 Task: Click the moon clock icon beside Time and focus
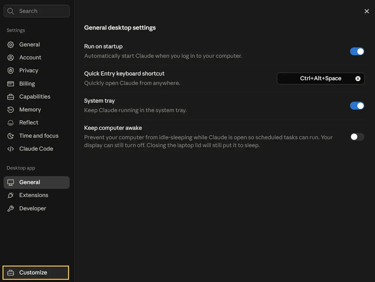tap(10, 136)
